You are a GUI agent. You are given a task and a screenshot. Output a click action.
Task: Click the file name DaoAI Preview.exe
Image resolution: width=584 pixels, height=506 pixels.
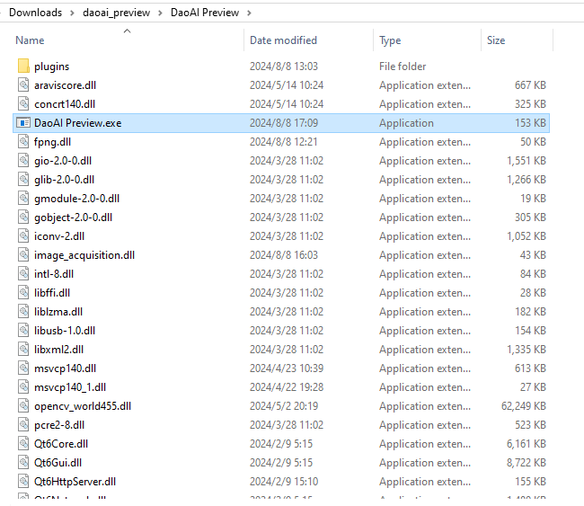pyautogui.click(x=77, y=123)
